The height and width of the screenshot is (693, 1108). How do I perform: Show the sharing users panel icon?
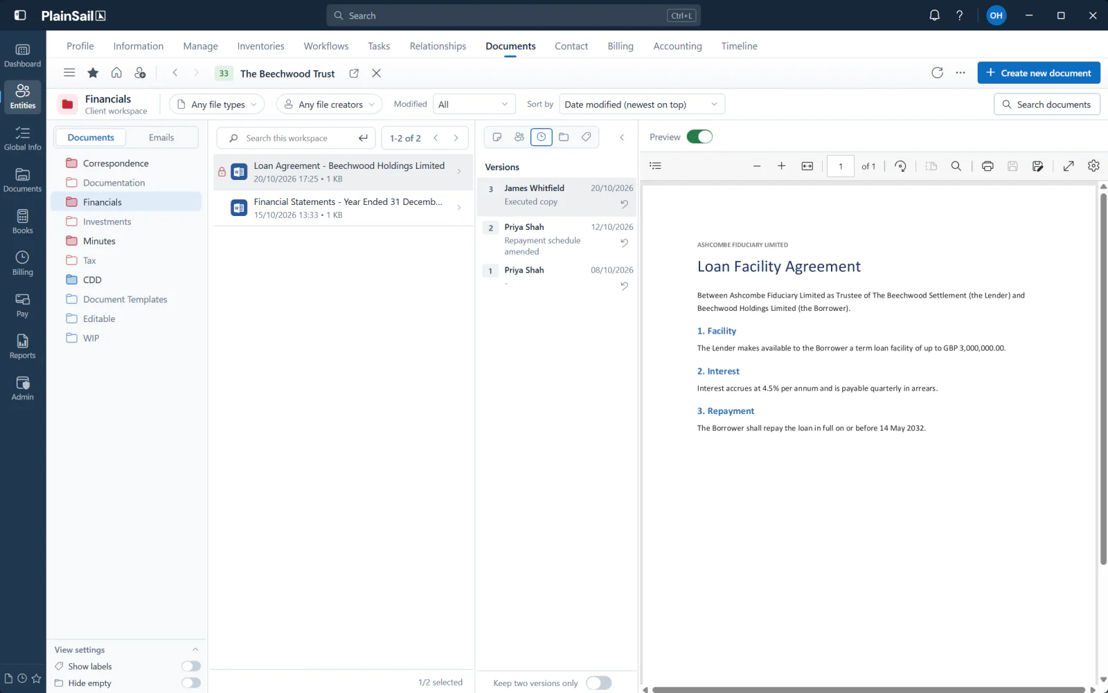(519, 137)
